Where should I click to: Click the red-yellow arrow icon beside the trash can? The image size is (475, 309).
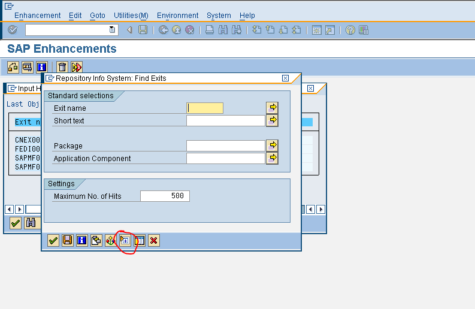tap(76, 67)
